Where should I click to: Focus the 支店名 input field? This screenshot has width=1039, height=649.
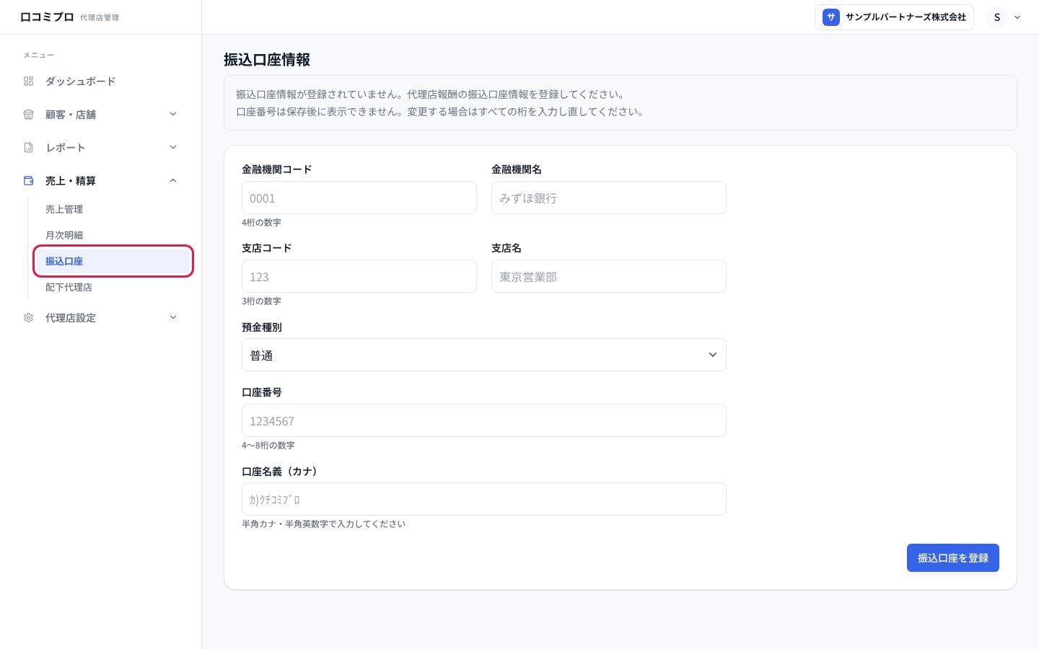click(608, 276)
